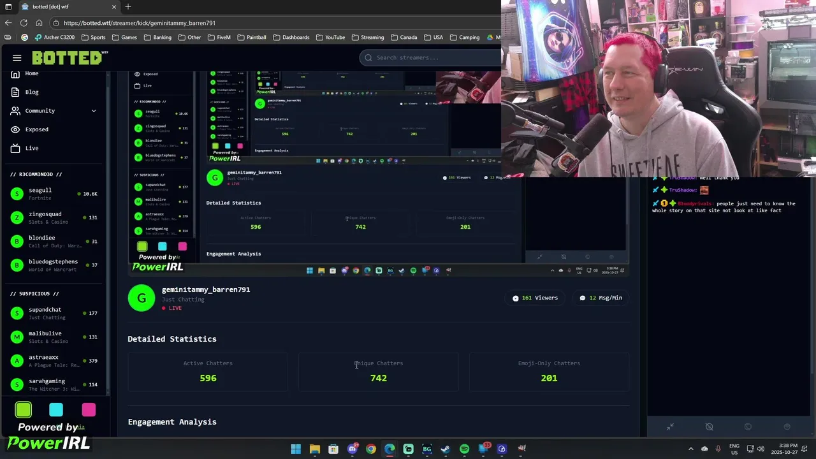
Task: Open the Exposed page
Action: pyautogui.click(x=37, y=129)
